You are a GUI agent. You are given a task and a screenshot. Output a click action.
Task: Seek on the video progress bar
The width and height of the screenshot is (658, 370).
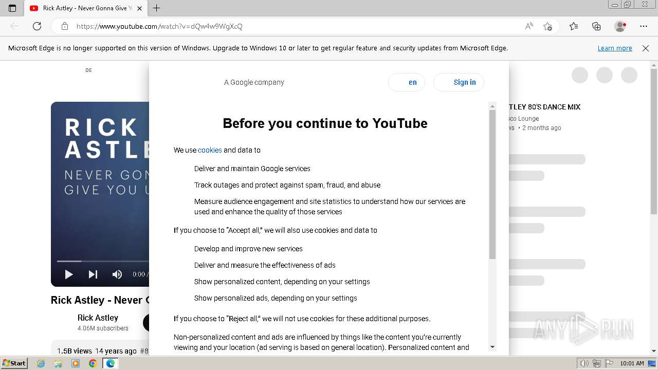coord(103,261)
